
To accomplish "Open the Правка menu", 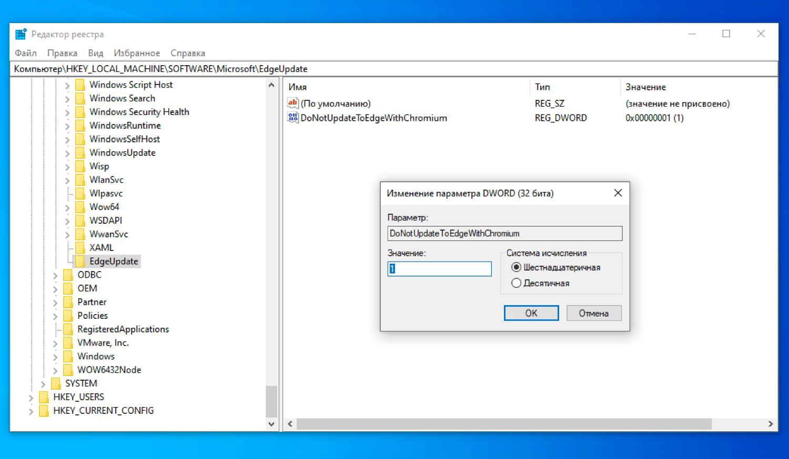I will [62, 53].
